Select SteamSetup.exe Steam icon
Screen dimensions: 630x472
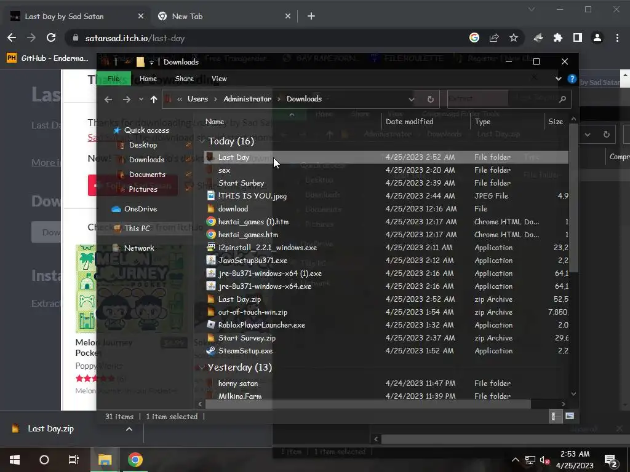click(x=210, y=351)
